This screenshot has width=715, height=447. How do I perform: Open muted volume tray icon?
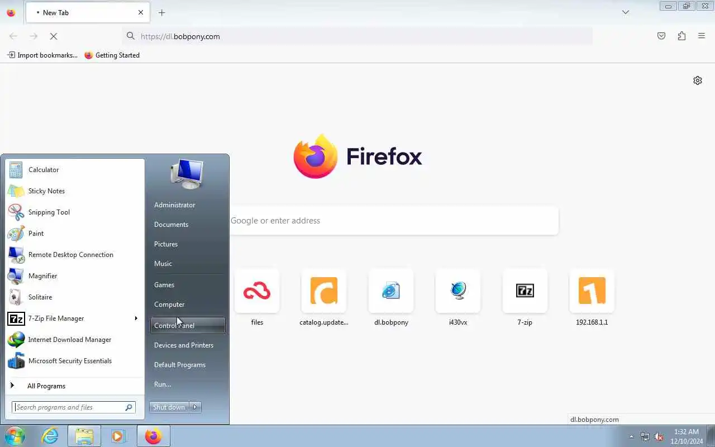(x=659, y=437)
